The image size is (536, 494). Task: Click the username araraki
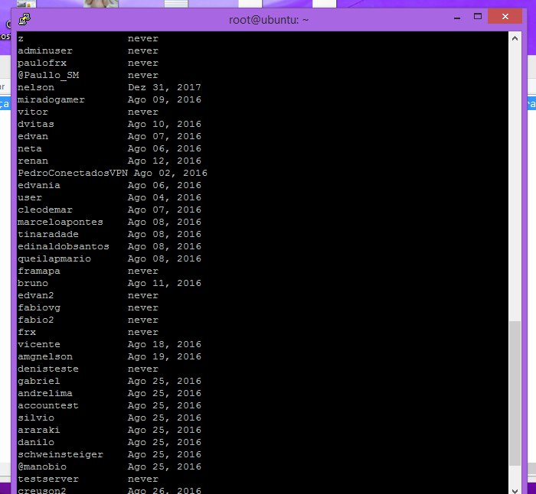tap(39, 431)
